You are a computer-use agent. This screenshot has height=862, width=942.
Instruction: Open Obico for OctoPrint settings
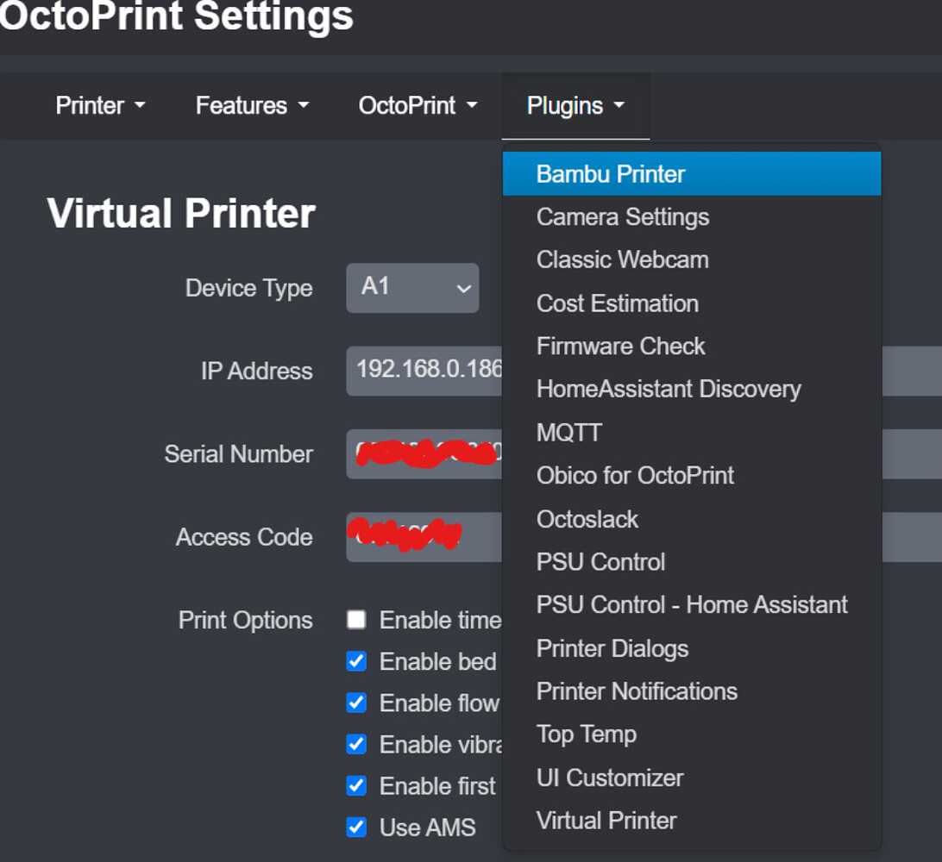click(x=635, y=475)
